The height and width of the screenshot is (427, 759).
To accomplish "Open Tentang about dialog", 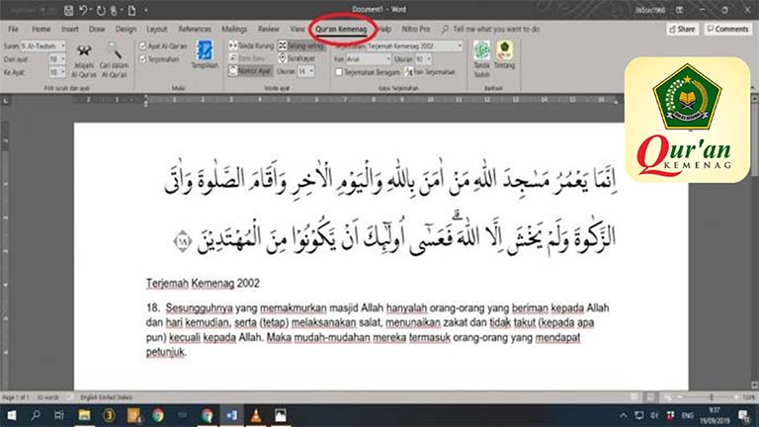I will [504, 55].
